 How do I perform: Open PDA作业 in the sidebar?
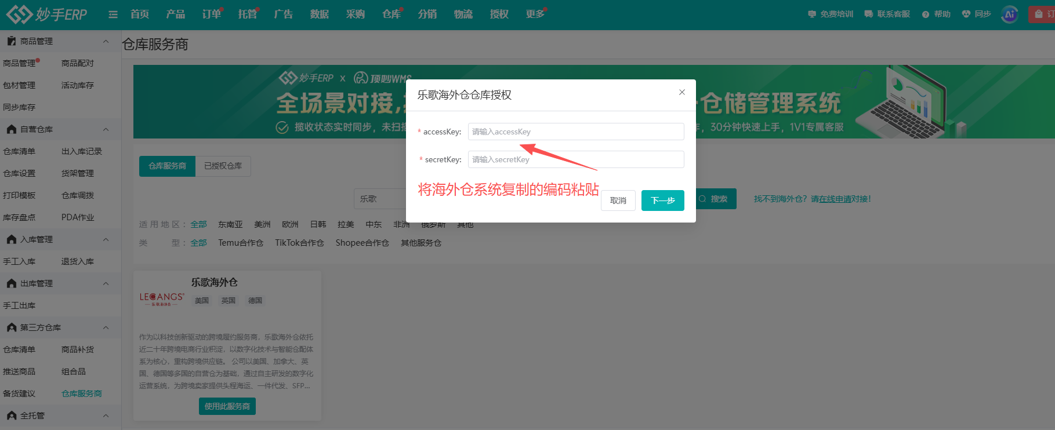(x=78, y=217)
